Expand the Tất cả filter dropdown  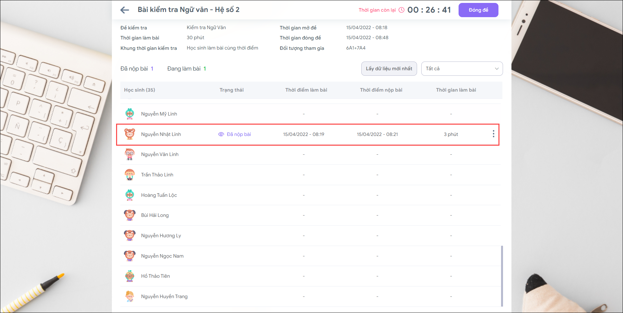coord(461,69)
